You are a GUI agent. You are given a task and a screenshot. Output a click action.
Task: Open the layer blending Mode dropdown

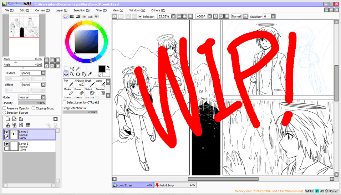pyautogui.click(x=32, y=97)
